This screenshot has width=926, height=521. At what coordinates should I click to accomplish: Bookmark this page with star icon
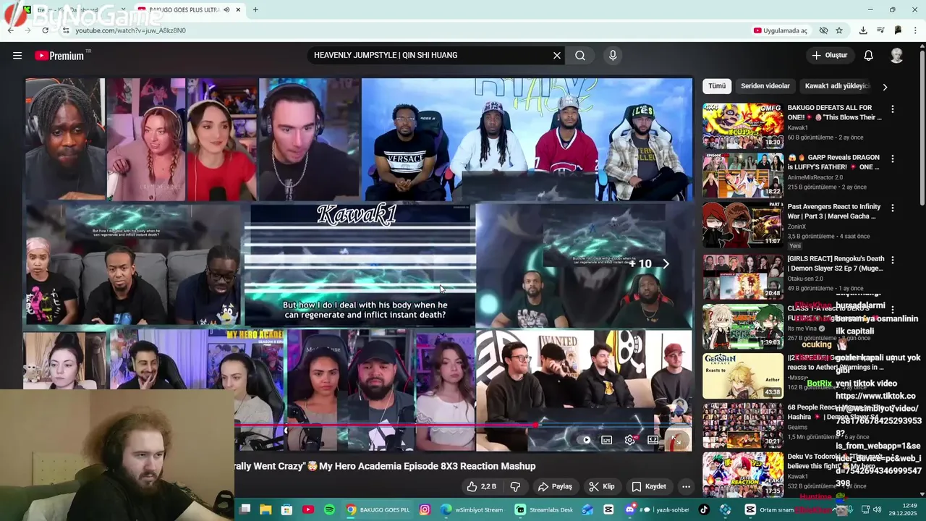click(x=839, y=30)
